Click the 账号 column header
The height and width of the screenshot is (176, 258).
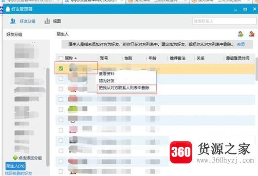tap(104, 58)
